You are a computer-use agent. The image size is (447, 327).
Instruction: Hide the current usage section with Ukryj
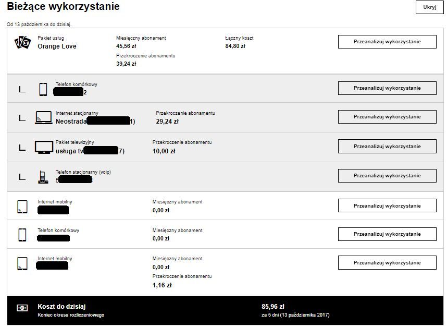[429, 7]
